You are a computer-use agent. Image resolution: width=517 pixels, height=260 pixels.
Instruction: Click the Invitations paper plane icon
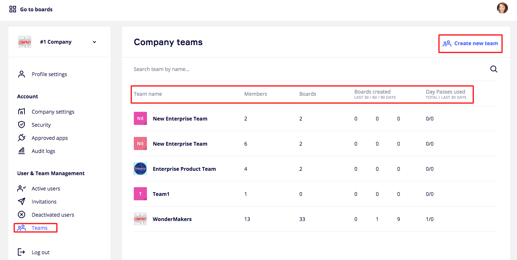22,202
